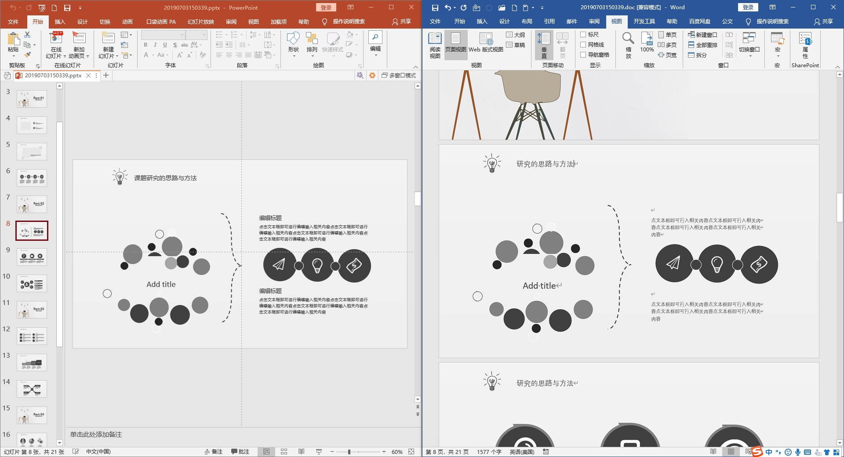Viewport: 844px width, 457px height.
Task: Click the PowerPoint zoom slider handle
Action: click(x=349, y=452)
